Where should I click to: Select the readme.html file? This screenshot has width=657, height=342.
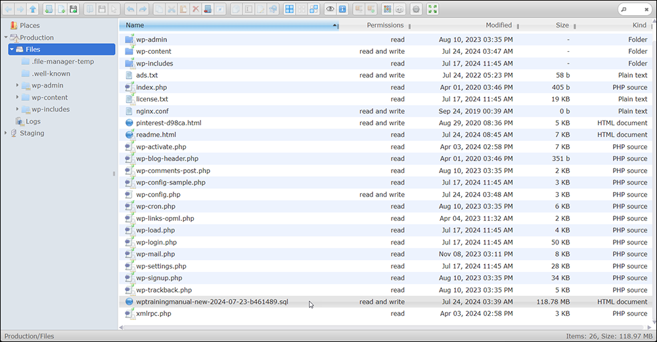tap(386, 134)
